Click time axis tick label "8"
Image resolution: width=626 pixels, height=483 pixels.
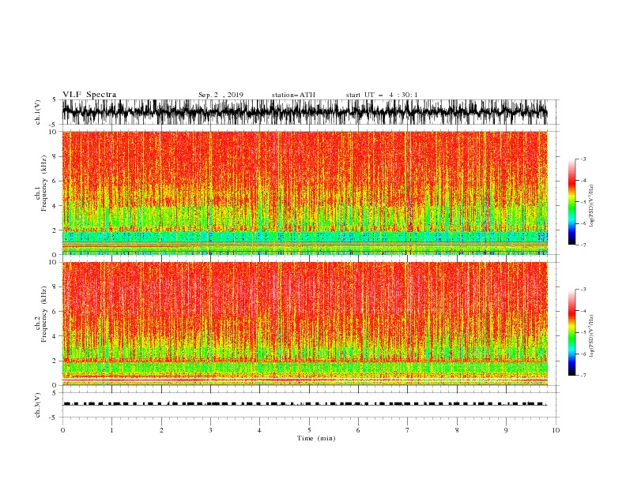point(457,430)
